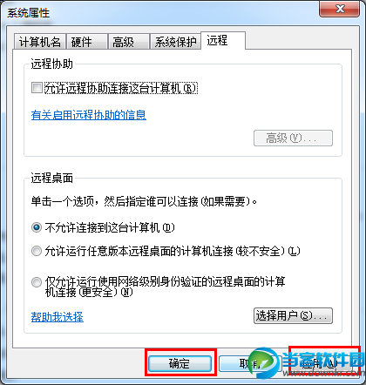Go to the 高级 tab
The height and width of the screenshot is (385, 366).
point(128,42)
